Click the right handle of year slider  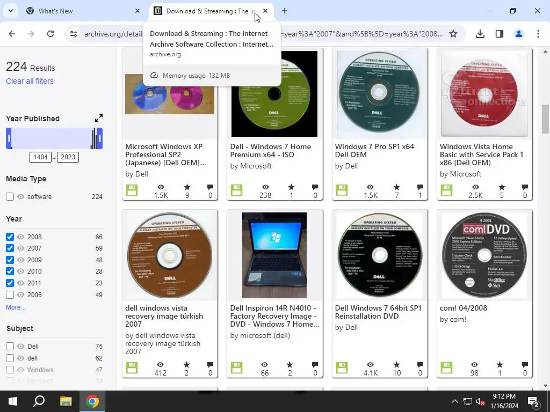pyautogui.click(x=100, y=138)
